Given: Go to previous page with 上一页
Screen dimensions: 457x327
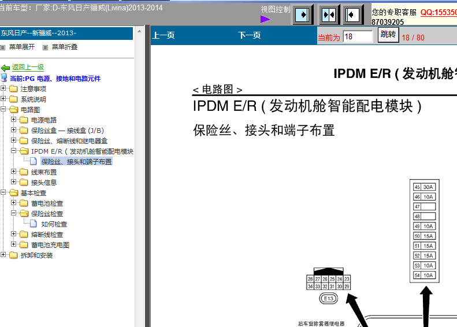Looking at the screenshot, I should [164, 36].
